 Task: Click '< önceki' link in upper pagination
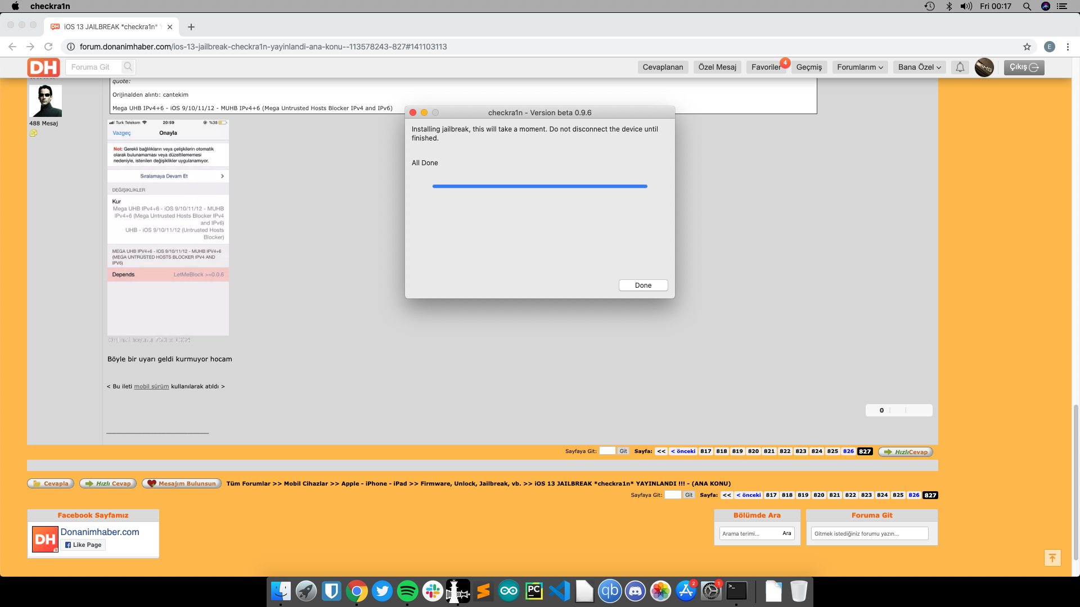coord(683,451)
